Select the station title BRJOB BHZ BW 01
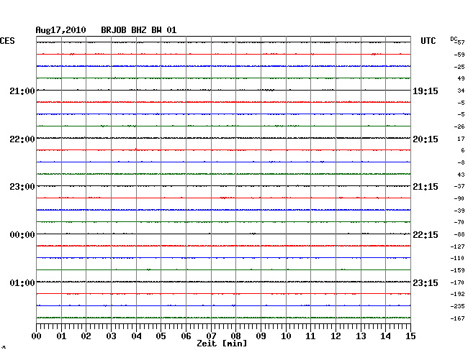The height and width of the screenshot is (355, 468). coord(139,30)
